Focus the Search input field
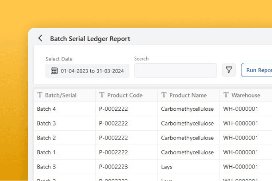Screen dimensions: 272x181 (175, 71)
